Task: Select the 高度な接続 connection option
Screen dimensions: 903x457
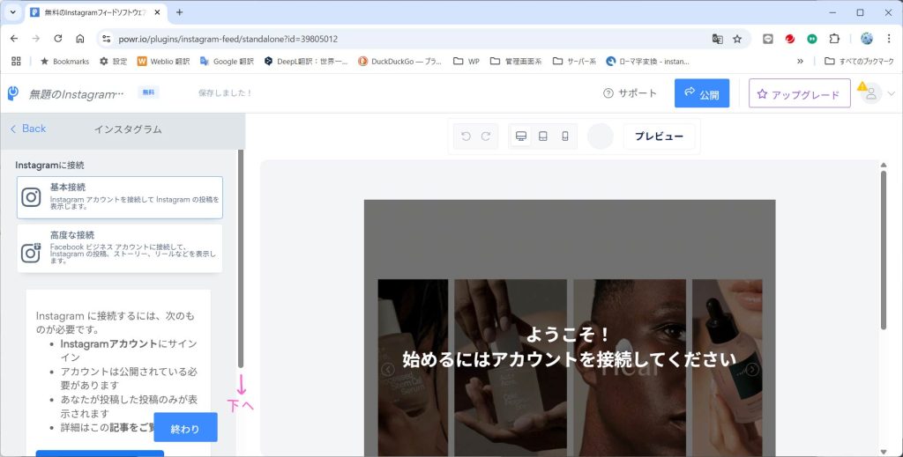Action: pyautogui.click(x=120, y=248)
